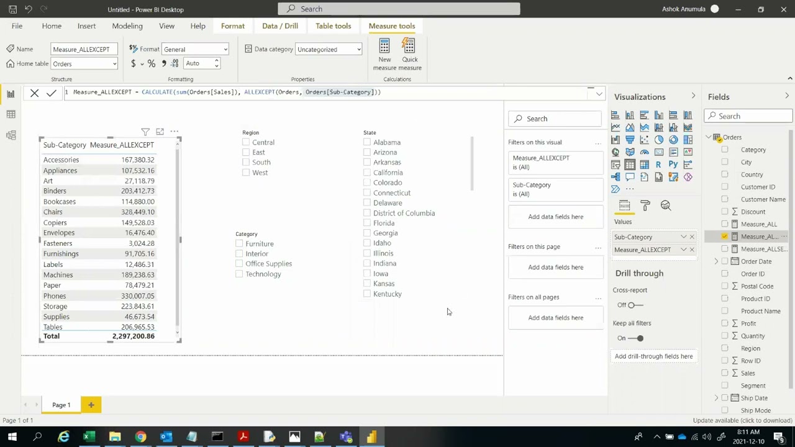Screen dimensions: 795x447
Task: Open the File menu
Action: point(17,26)
